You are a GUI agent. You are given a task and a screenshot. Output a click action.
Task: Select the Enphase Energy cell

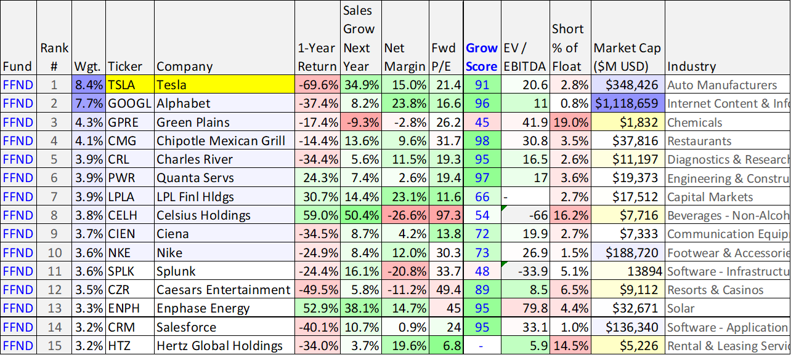coord(225,308)
